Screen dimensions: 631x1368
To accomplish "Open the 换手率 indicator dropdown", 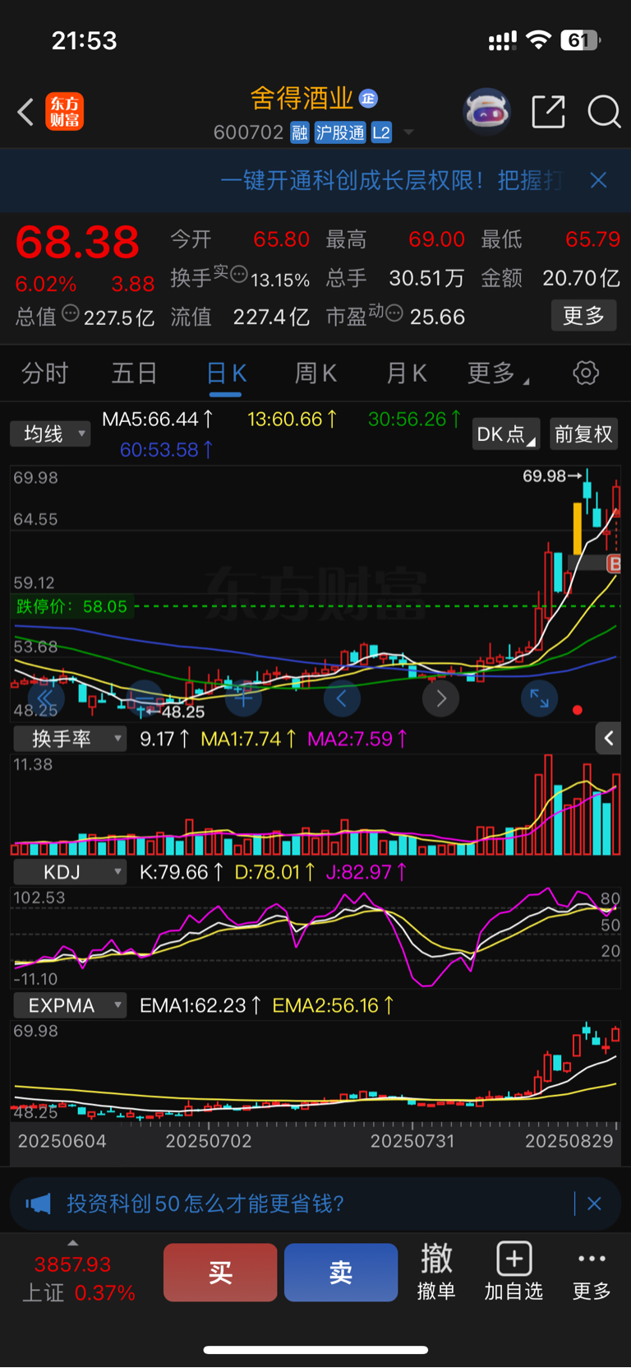I will click(70, 739).
